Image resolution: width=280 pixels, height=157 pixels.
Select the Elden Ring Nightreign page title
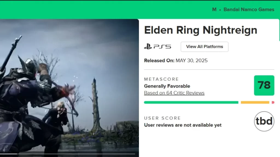[200, 30]
